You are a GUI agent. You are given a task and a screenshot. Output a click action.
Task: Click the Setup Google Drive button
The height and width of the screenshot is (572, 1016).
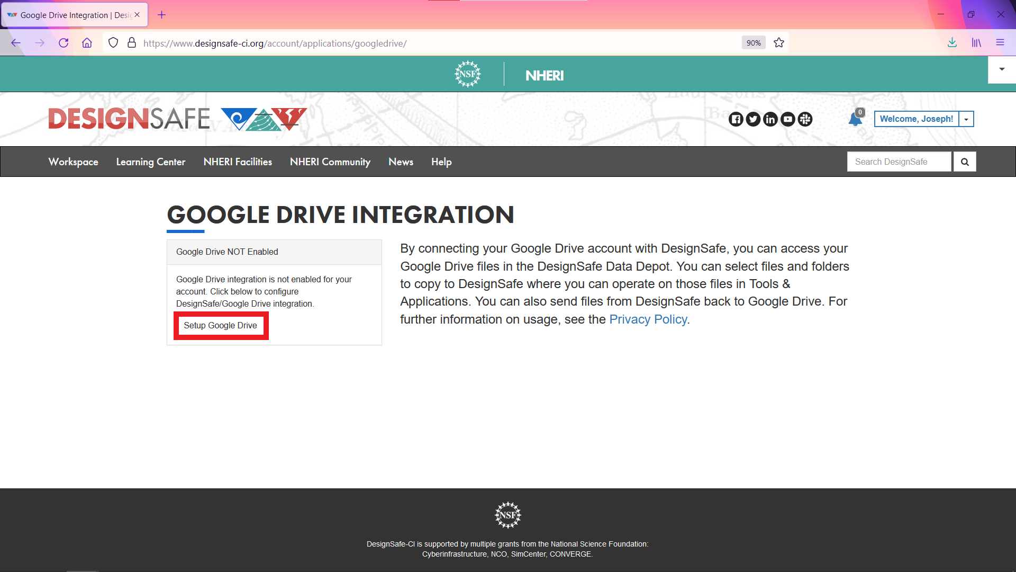click(221, 325)
